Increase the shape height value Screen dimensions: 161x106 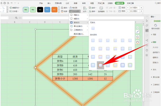[x=141, y=8]
